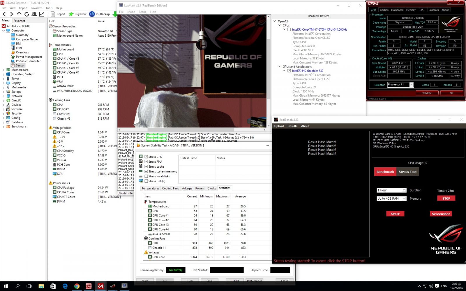Click Buy Now in AIDA64 toolbar
Screen dimensions: 466x291
pos(77,14)
